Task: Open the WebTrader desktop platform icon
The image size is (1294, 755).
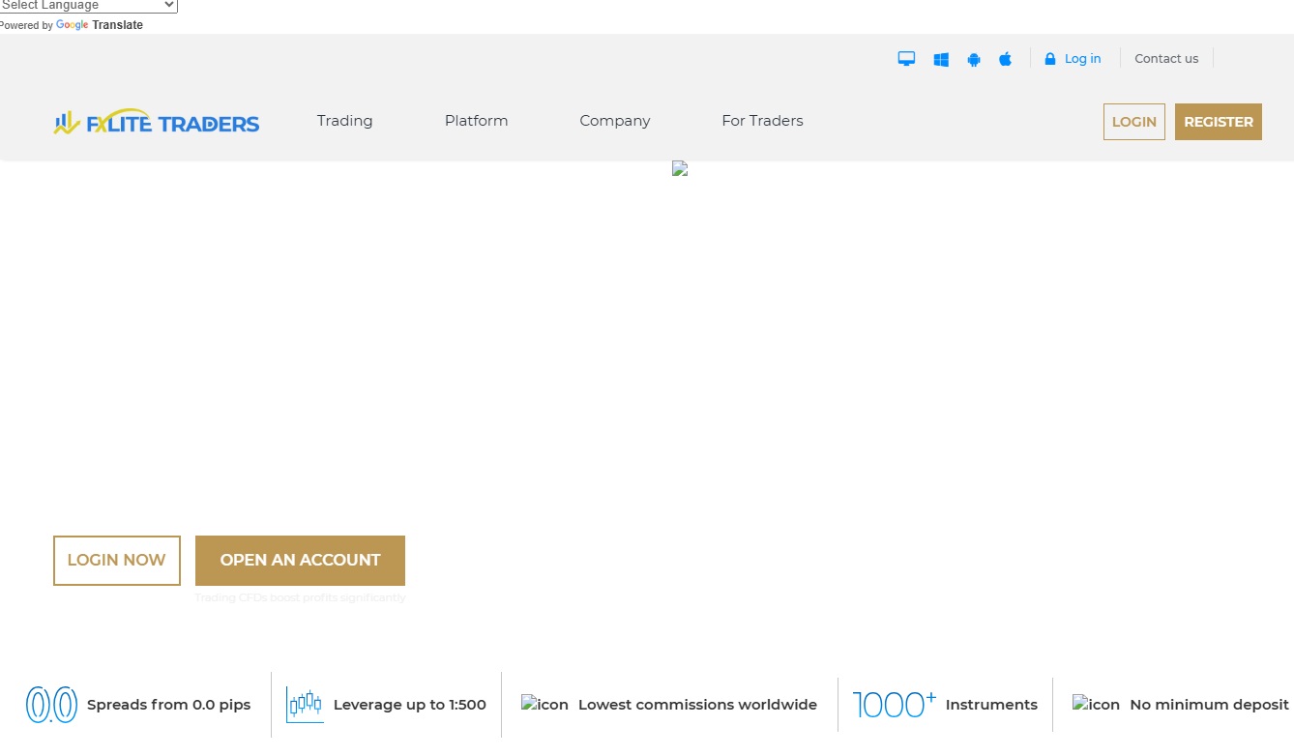Action: pos(906,58)
